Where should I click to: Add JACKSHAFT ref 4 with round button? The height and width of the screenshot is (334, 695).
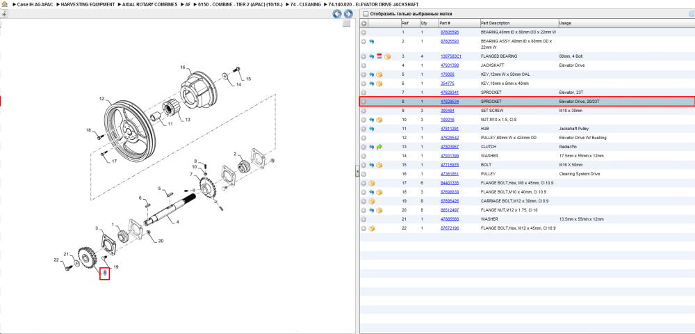[364, 65]
